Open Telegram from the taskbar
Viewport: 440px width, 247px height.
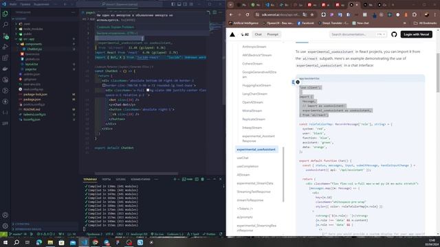[x=107, y=242]
